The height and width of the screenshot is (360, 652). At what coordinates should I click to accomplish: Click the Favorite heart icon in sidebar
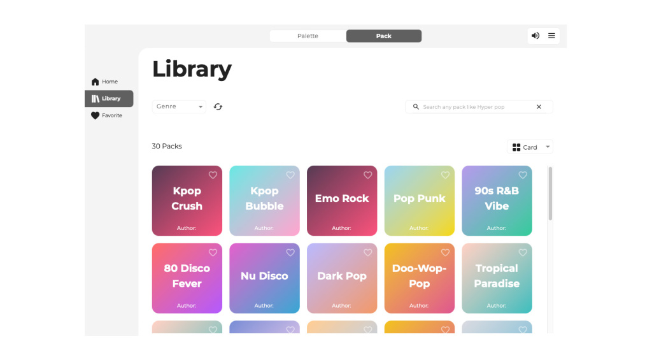pos(96,116)
